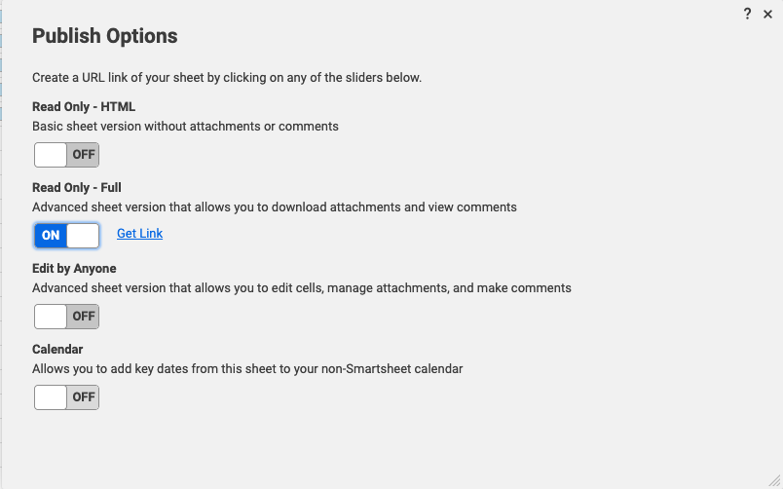Image resolution: width=783 pixels, height=489 pixels.
Task: Click the resize grip at the dialog corner
Action: tap(775, 482)
